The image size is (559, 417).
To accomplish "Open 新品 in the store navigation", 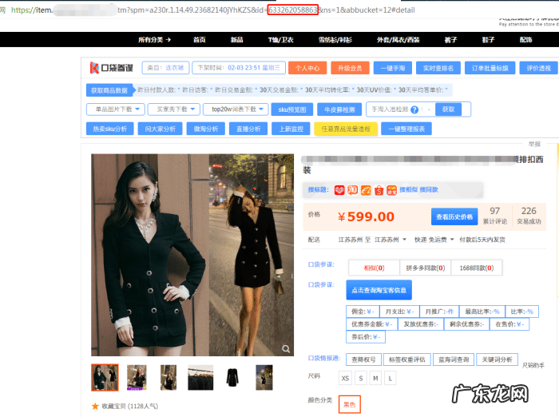I will (x=236, y=40).
